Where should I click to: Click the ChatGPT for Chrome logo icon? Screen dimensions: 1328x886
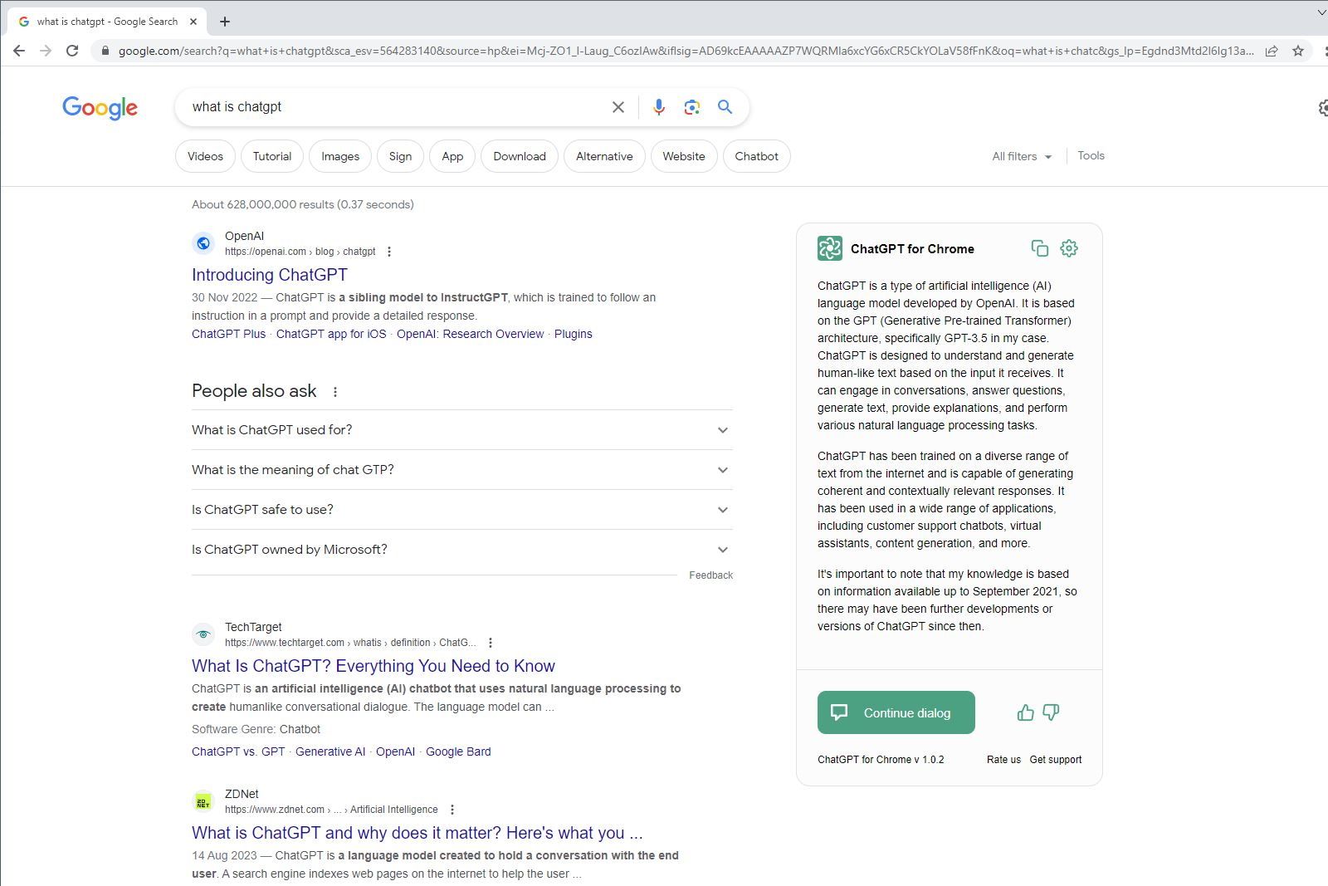tap(830, 248)
